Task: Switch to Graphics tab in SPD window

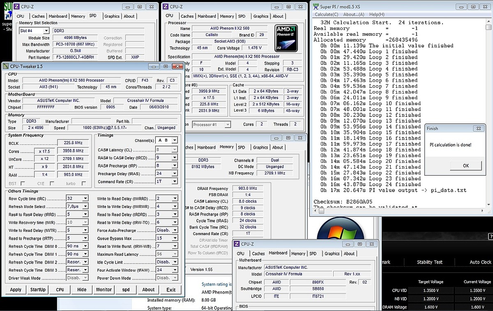Action: [112, 16]
